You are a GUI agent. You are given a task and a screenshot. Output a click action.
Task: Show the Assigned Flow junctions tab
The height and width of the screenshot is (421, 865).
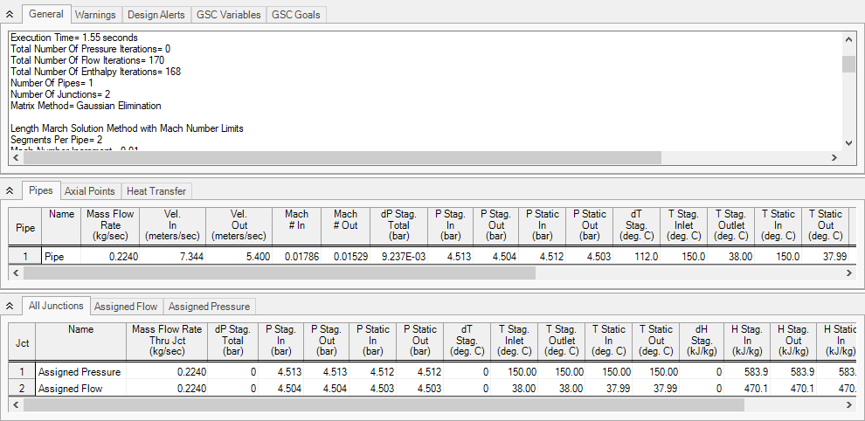(x=126, y=307)
